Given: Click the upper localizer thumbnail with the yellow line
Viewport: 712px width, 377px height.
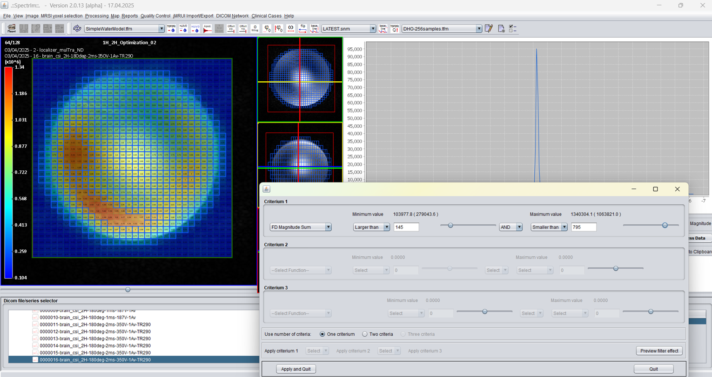Looking at the screenshot, I should coord(300,80).
